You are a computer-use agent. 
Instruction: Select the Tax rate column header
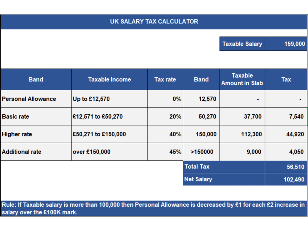click(165, 79)
